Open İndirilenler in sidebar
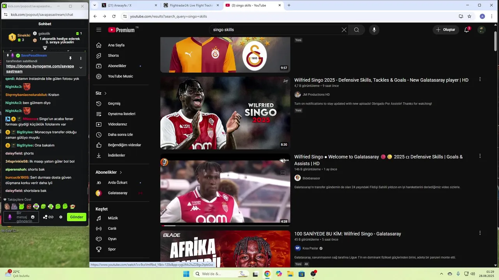The height and width of the screenshot is (280, 499). pos(121,155)
